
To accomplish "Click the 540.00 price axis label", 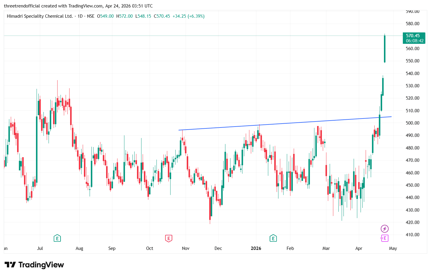I will click(x=412, y=73).
